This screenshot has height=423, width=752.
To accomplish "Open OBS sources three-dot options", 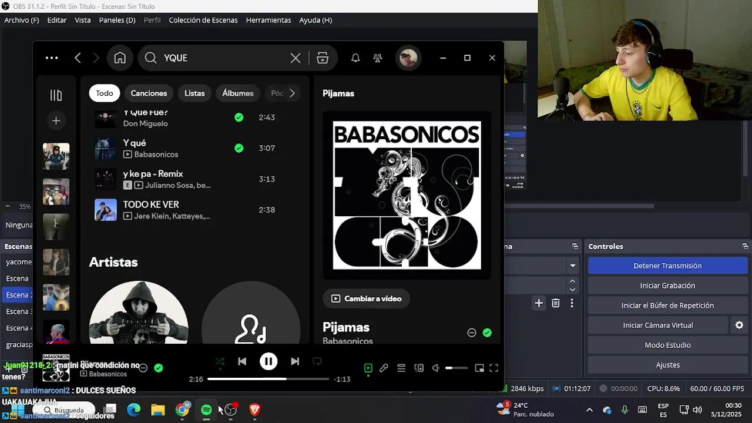I will (572, 303).
